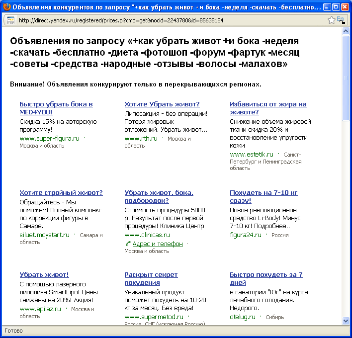The image size is (352, 338).
Task: Click the www.epilaz.ru domain text
Action: click(x=40, y=309)
